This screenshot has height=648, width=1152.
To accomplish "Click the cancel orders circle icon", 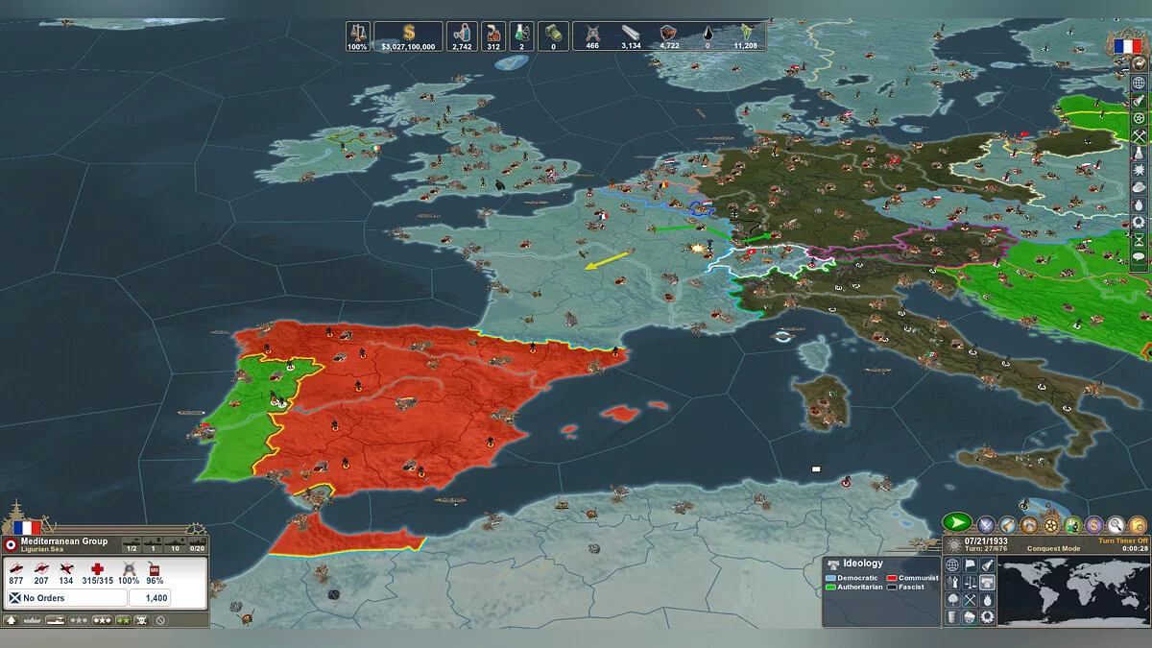I will 160,620.
